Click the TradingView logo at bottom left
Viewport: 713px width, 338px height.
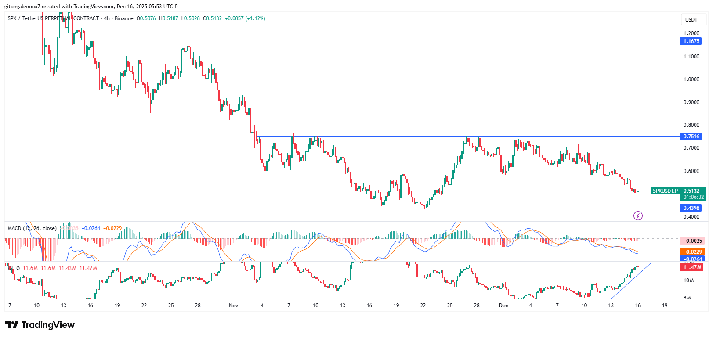click(40, 325)
